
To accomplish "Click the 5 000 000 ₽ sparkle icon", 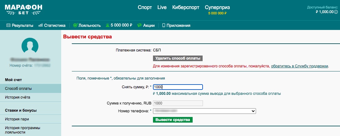I will (107, 25).
